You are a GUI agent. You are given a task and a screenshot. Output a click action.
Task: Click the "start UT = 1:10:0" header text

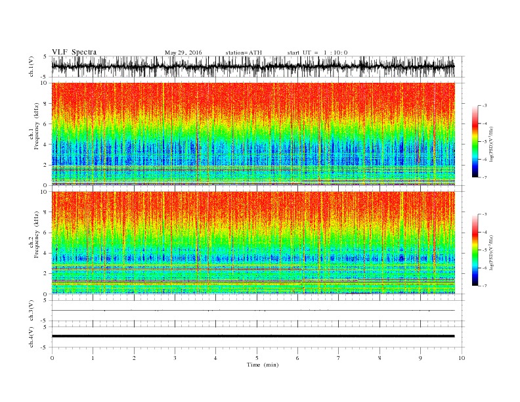317,53
